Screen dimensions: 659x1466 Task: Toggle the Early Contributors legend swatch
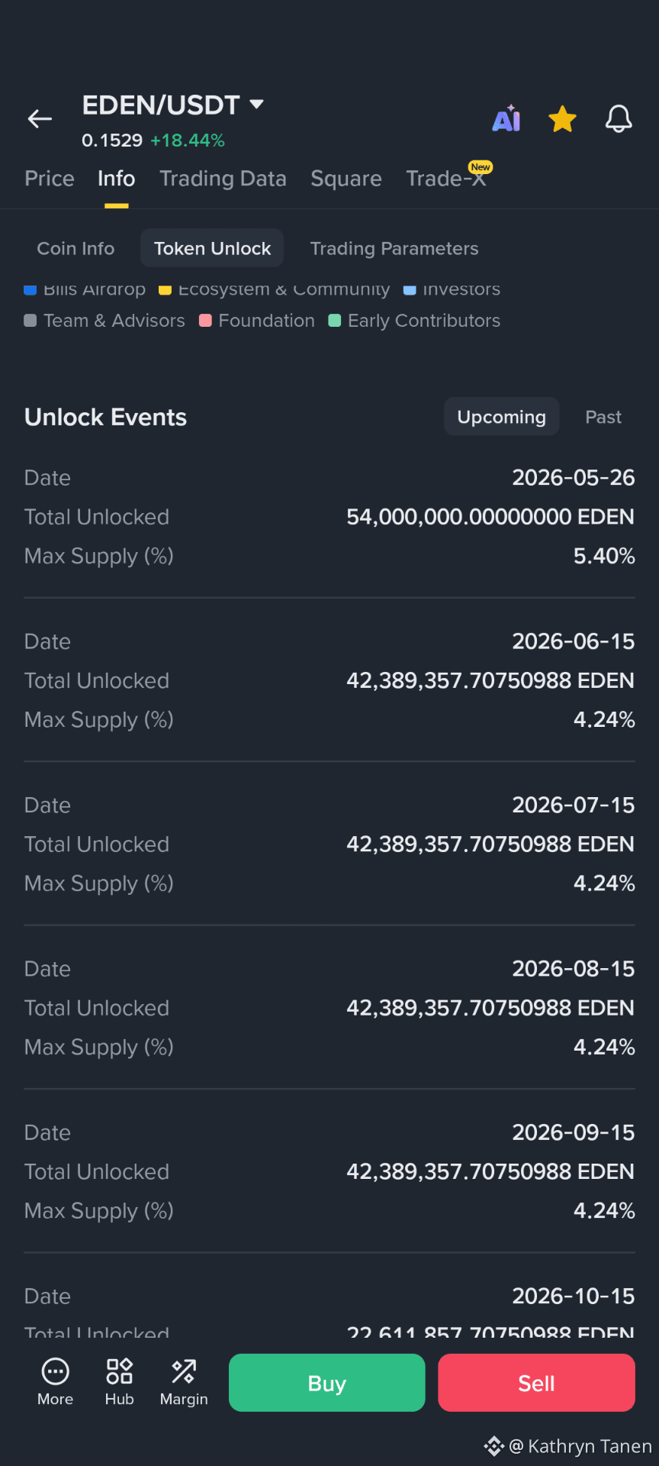pyautogui.click(x=334, y=321)
